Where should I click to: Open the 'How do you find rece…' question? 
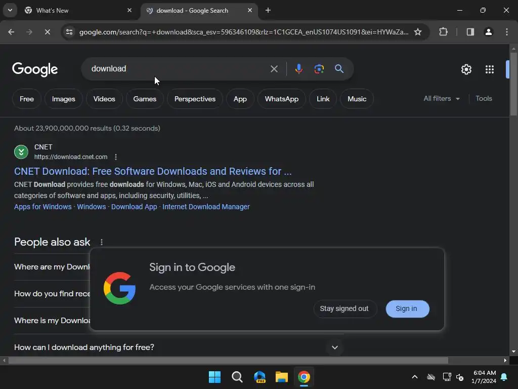pyautogui.click(x=52, y=294)
